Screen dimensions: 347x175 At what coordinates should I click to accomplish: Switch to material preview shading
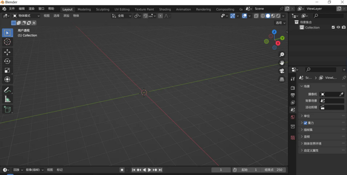[273, 16]
